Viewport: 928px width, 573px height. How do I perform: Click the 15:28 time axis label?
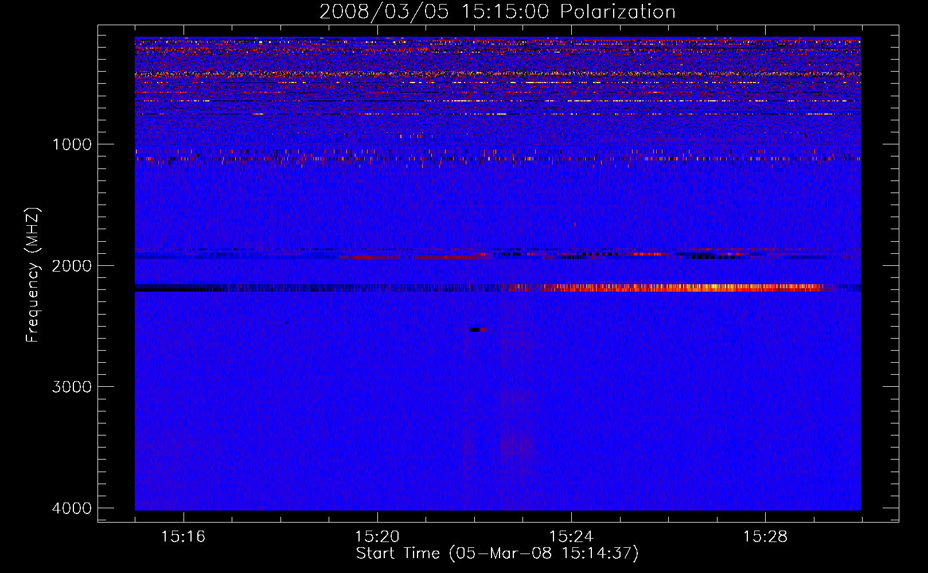click(x=765, y=537)
